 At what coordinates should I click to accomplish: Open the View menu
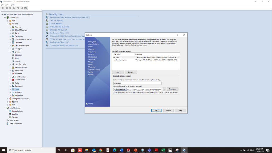(x=7, y=5)
